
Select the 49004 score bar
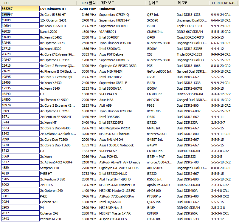20,20
